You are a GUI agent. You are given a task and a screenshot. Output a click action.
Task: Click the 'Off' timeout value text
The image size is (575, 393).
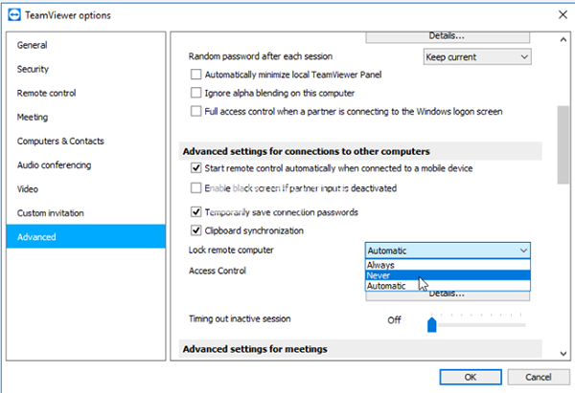point(394,320)
